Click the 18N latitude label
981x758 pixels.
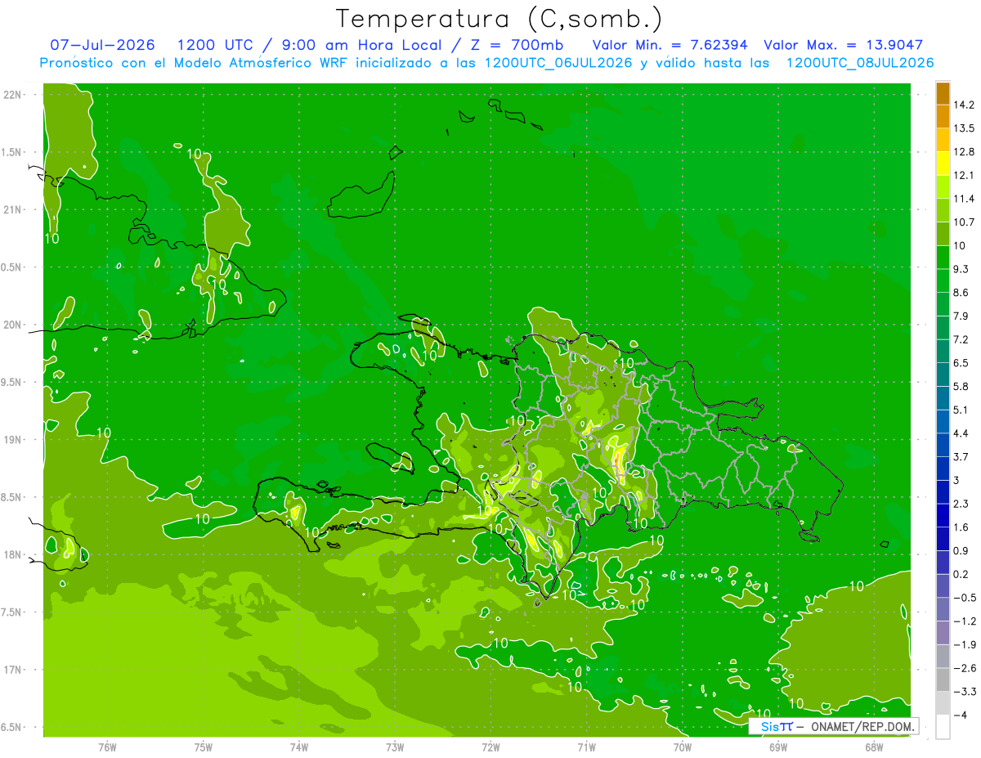[x=12, y=554]
